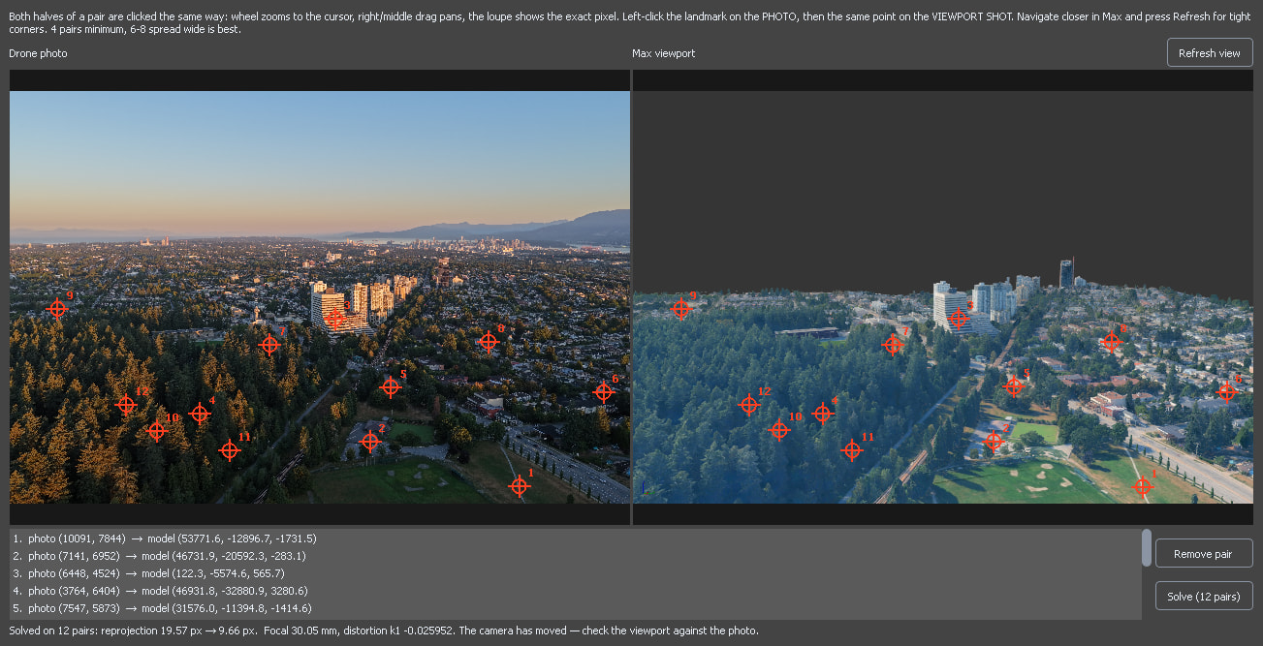Click crosshair marker 12 in the Max viewport
Viewport: 1263px width, 646px height.
point(748,405)
